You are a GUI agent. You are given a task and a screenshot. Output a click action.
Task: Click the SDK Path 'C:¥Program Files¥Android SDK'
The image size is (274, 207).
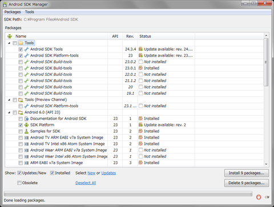(x=51, y=19)
